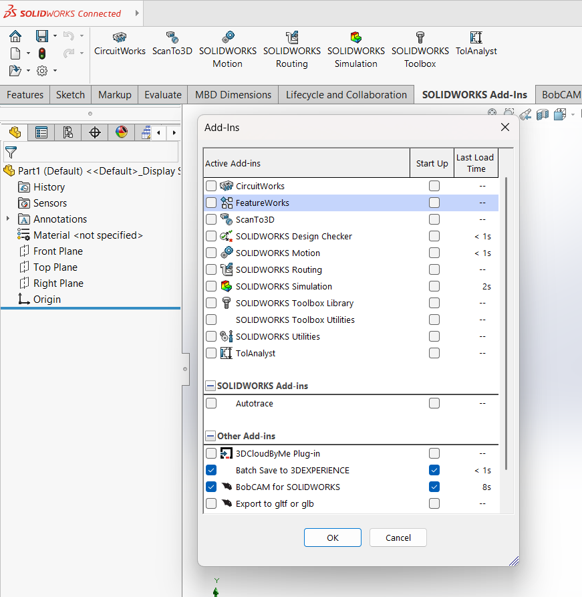
Task: Open the MBD Dimensions tab
Action: 233,95
